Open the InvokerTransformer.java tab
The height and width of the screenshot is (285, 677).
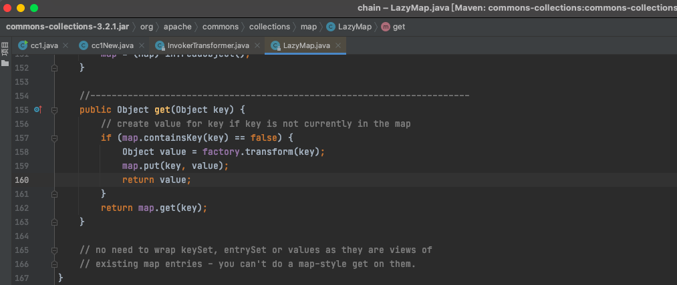(208, 45)
